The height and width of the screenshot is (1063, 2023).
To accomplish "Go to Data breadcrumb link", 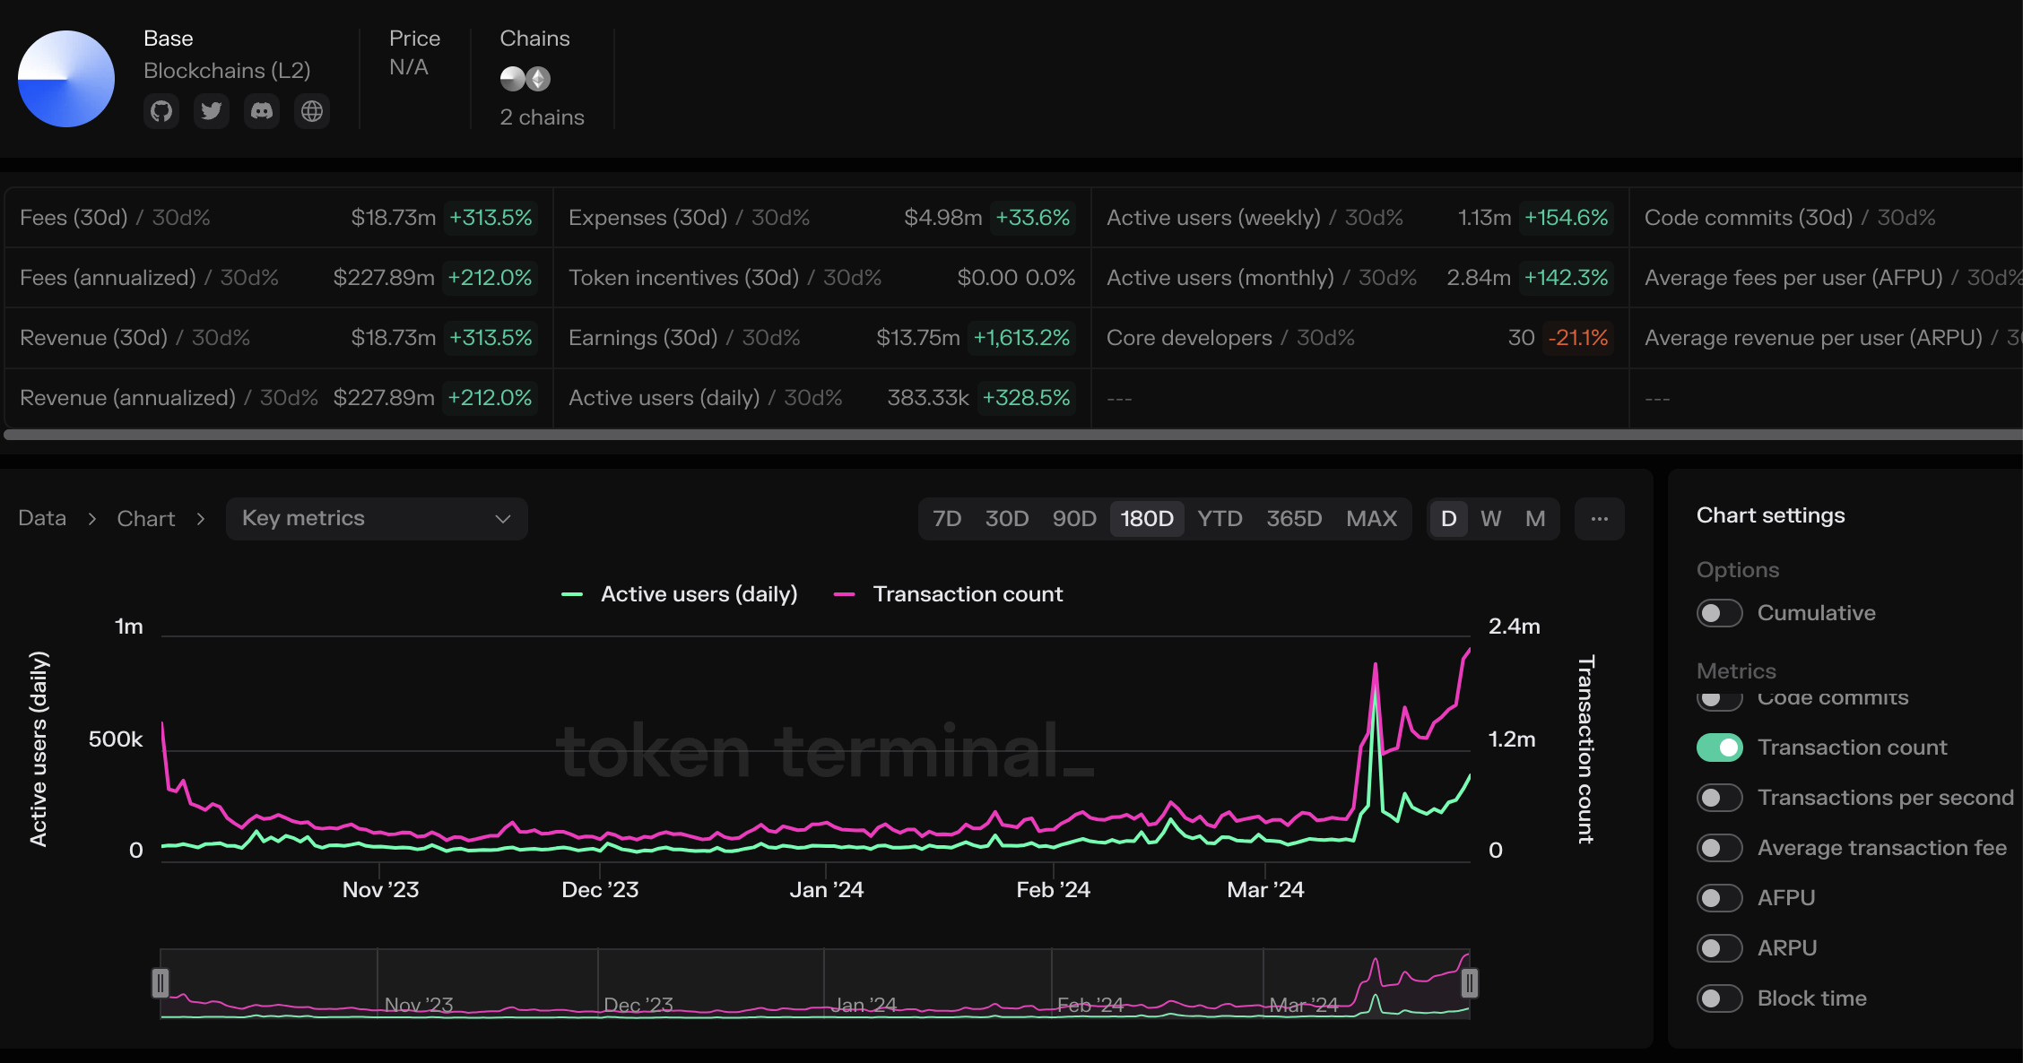I will pyautogui.click(x=42, y=519).
